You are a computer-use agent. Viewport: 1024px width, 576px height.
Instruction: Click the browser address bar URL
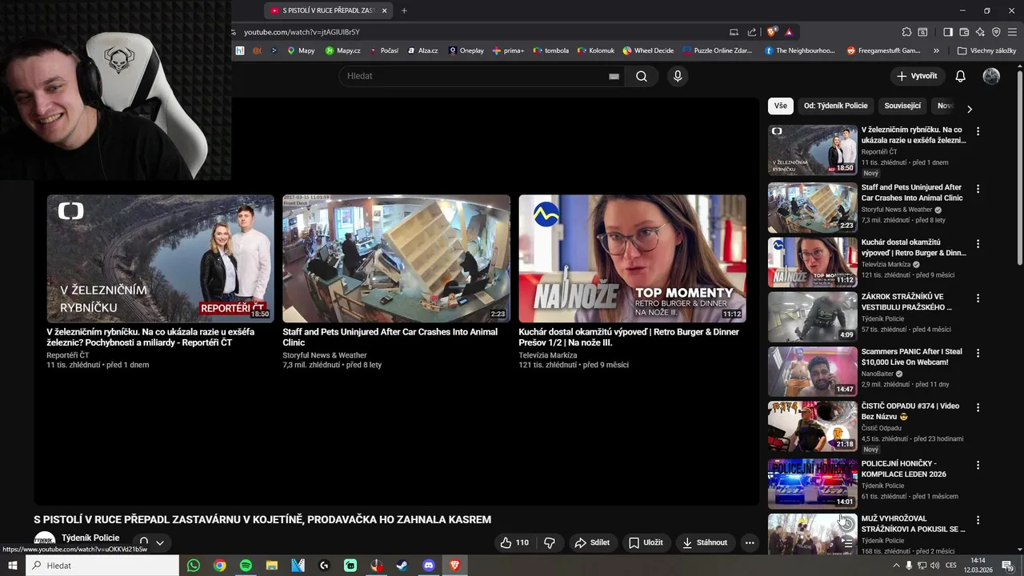pyautogui.click(x=302, y=32)
